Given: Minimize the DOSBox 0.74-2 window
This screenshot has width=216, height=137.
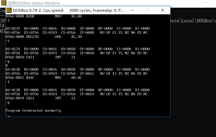Looking at the screenshot, I should [x=132, y=10].
